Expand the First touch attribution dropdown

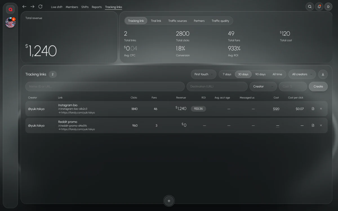(x=204, y=74)
